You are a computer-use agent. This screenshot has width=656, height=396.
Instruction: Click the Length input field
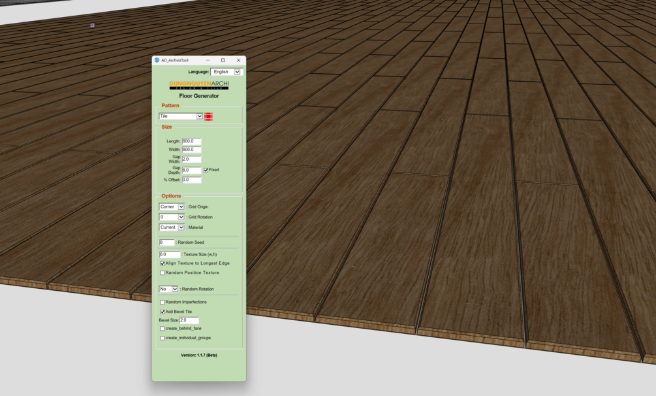coord(192,141)
